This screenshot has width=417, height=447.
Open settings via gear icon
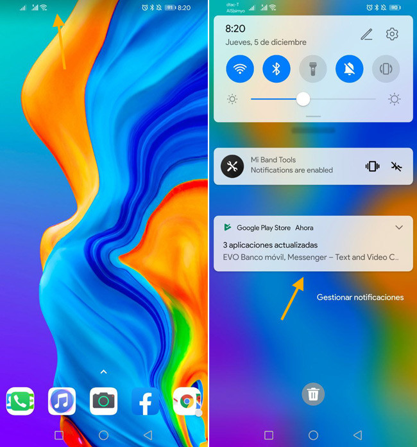[392, 34]
